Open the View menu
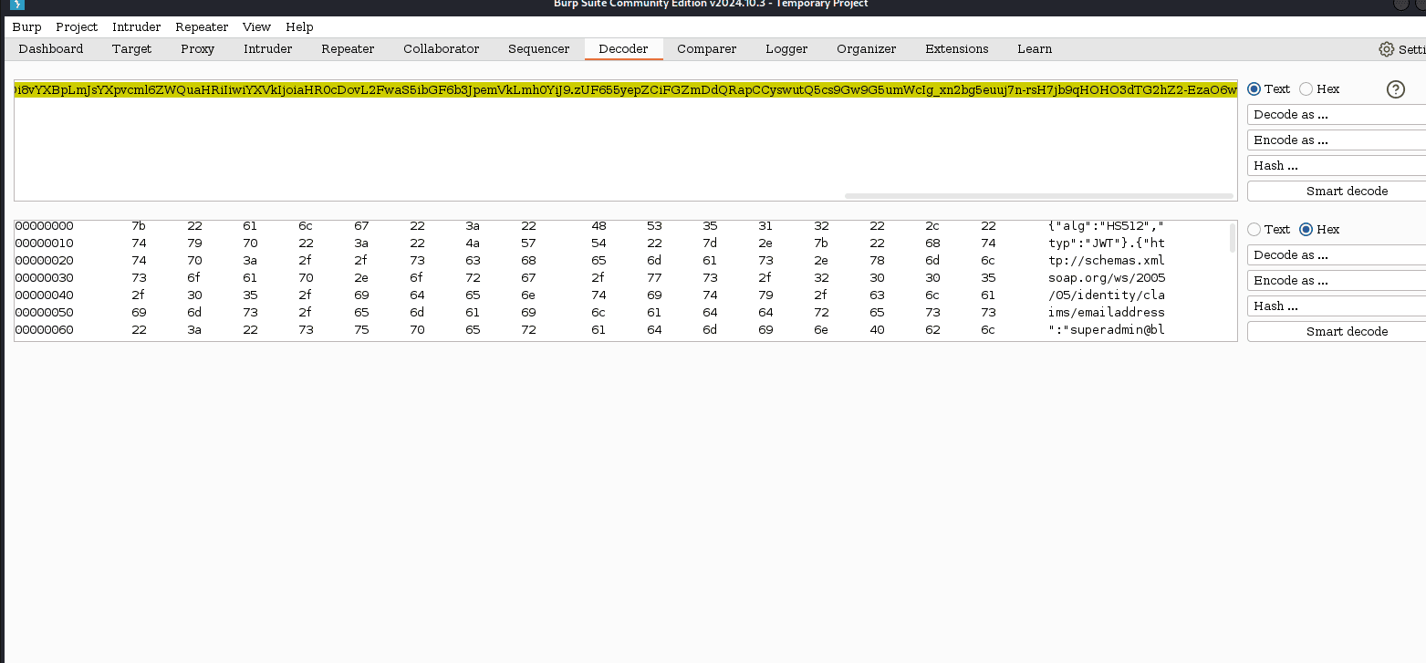The image size is (1426, 663). coord(257,27)
